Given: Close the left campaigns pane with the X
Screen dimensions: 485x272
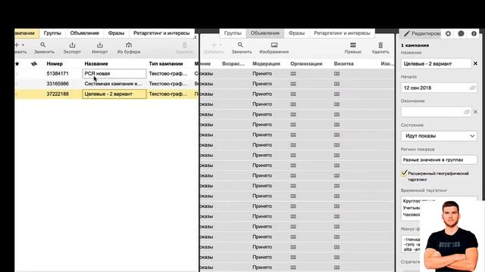Looking at the screenshot, I should pyautogui.click(x=195, y=38).
